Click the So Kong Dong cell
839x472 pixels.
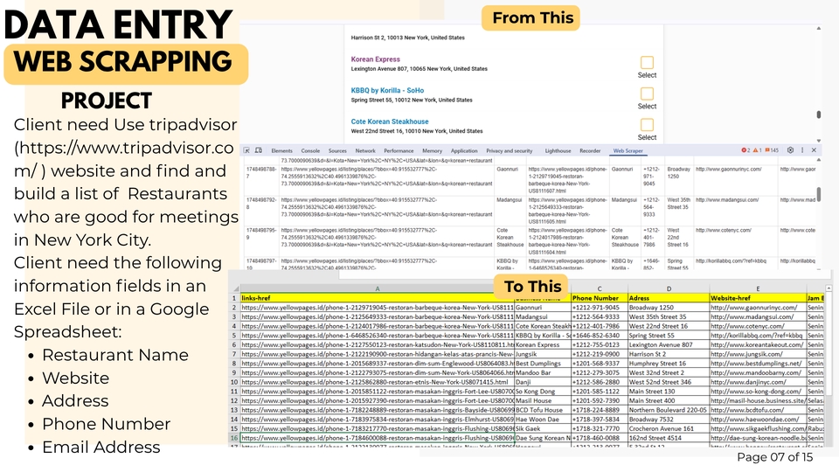click(x=543, y=392)
